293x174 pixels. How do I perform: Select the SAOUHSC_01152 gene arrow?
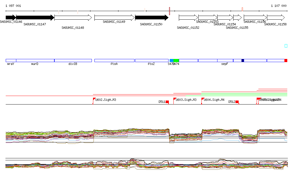[x=188, y=18]
